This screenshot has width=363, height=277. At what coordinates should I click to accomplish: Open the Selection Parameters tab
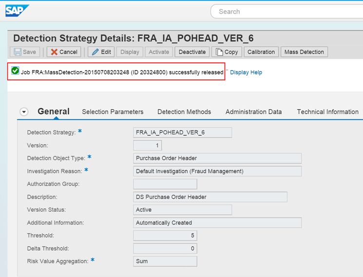pyautogui.click(x=113, y=112)
